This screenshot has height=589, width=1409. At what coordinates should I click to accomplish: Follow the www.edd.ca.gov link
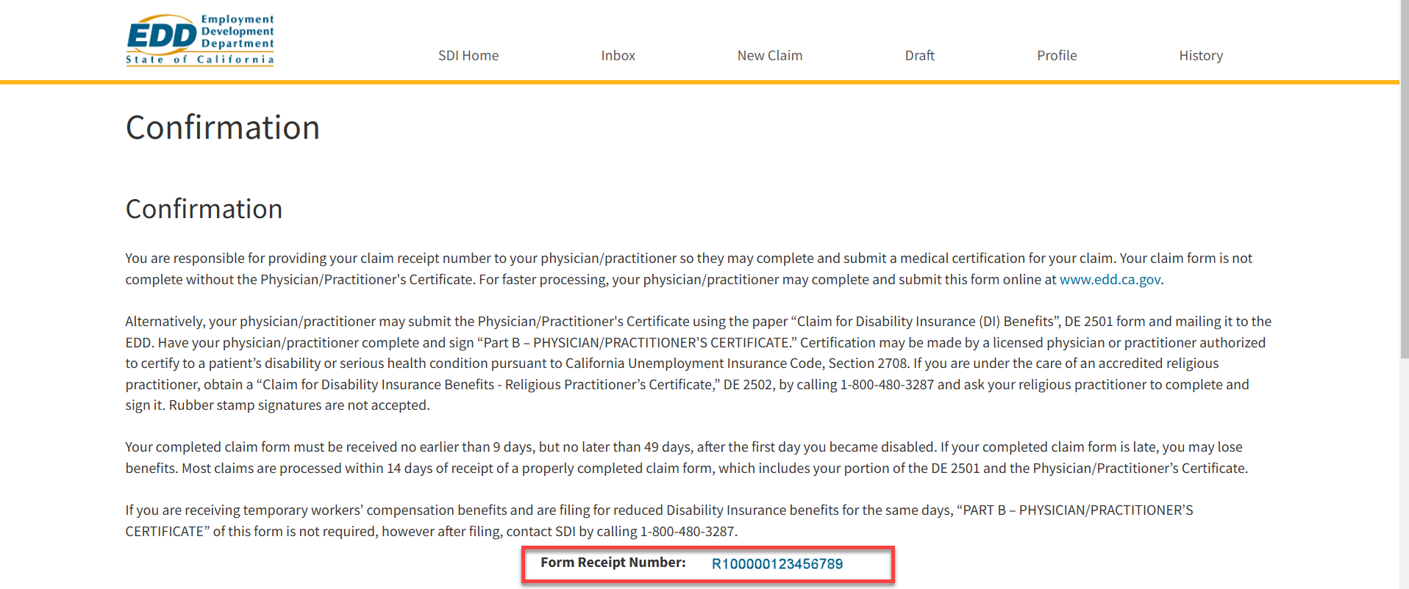(x=1109, y=280)
